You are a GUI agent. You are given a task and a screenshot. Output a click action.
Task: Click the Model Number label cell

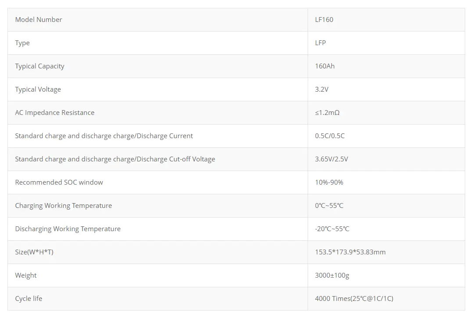(x=39, y=20)
